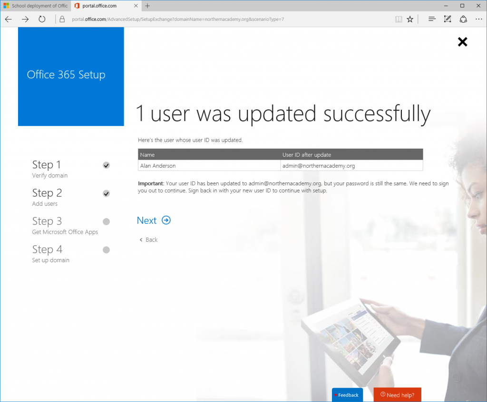Open Make a Web Note pen icon
The image size is (487, 402).
tap(448, 19)
